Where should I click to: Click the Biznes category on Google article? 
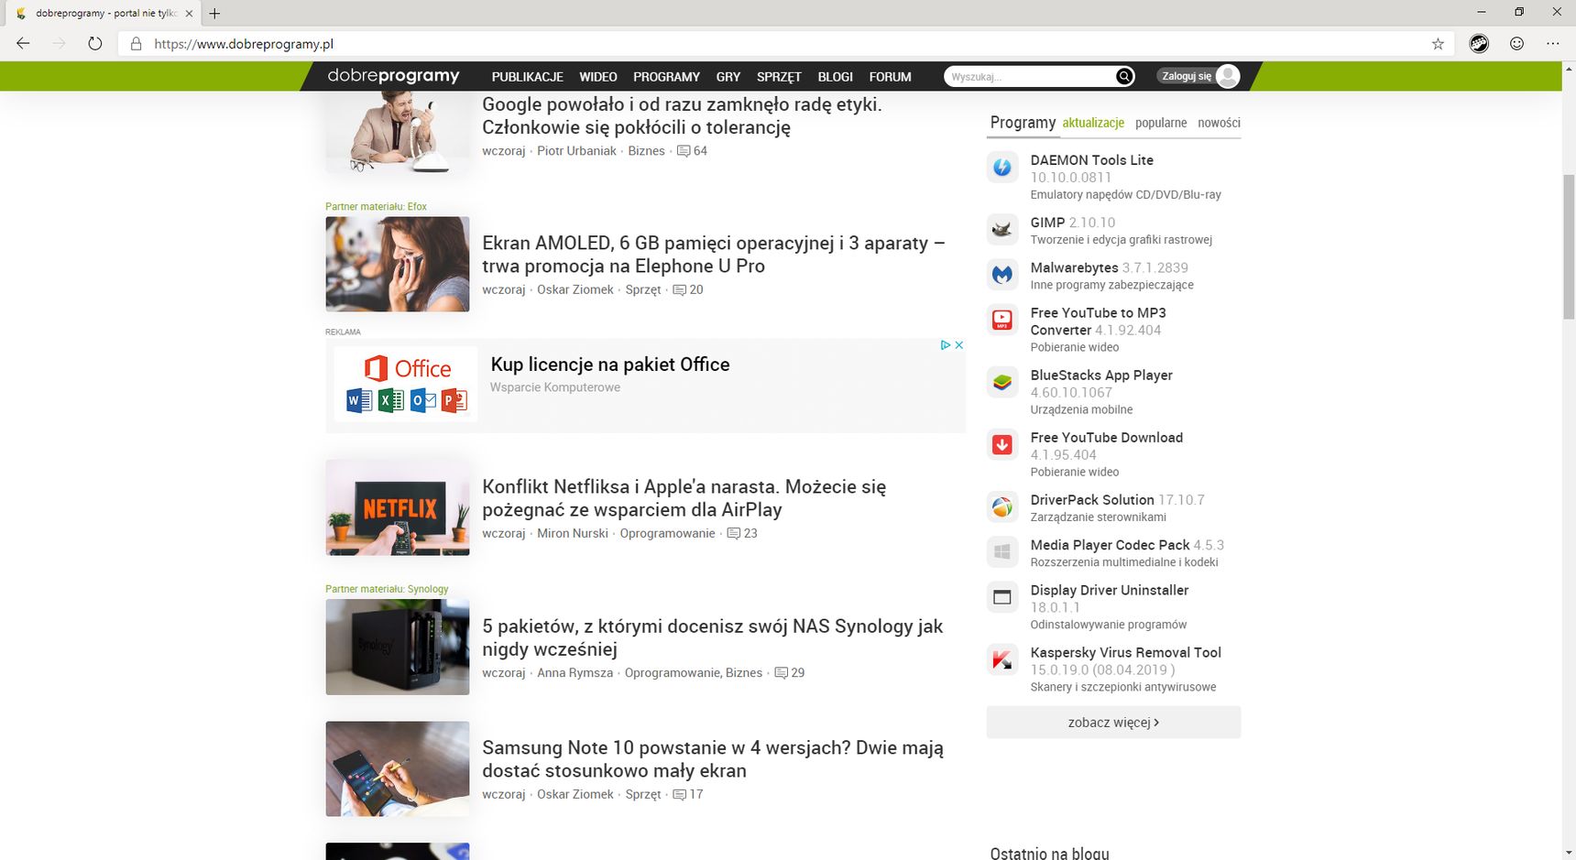click(646, 151)
